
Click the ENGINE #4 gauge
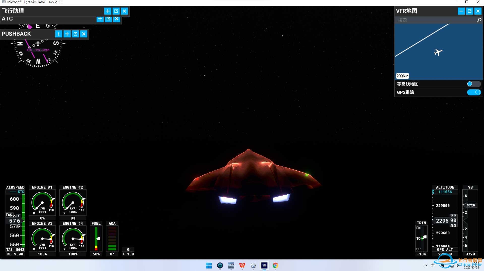click(x=73, y=239)
